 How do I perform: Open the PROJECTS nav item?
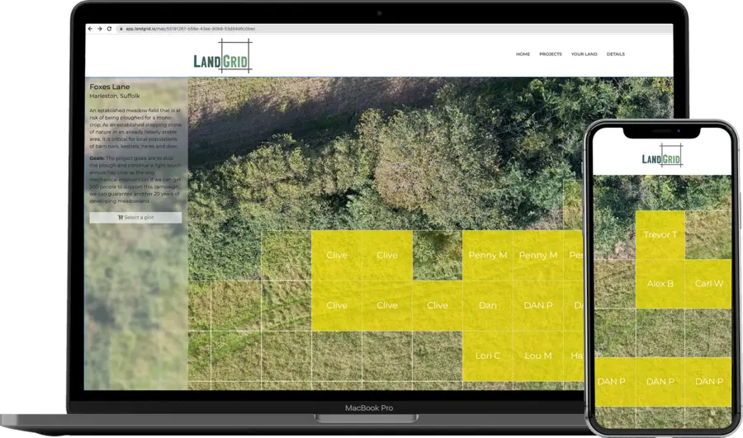550,54
